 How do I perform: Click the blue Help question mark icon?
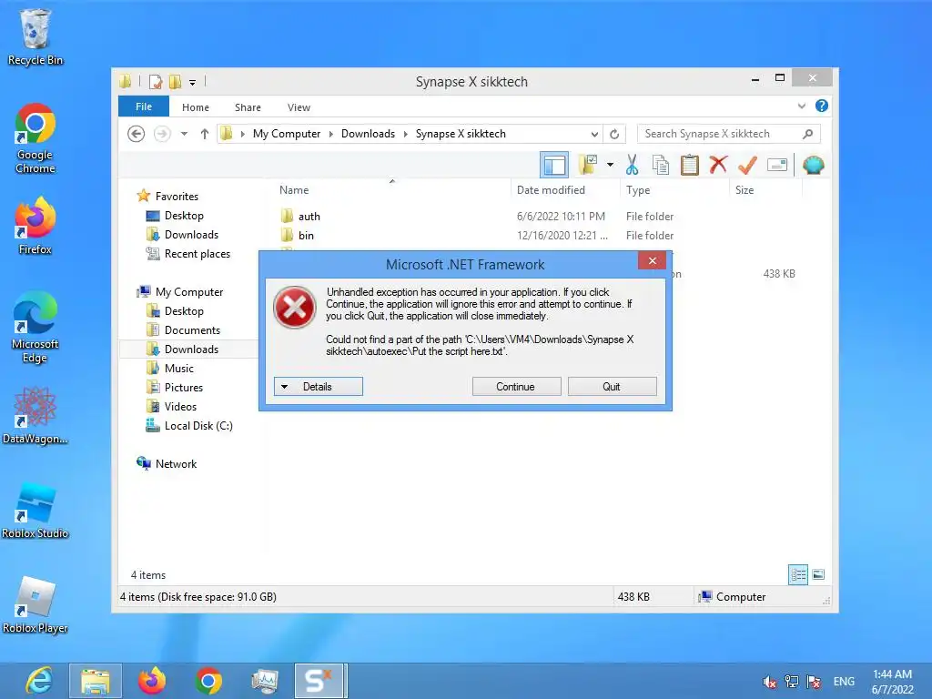822,106
